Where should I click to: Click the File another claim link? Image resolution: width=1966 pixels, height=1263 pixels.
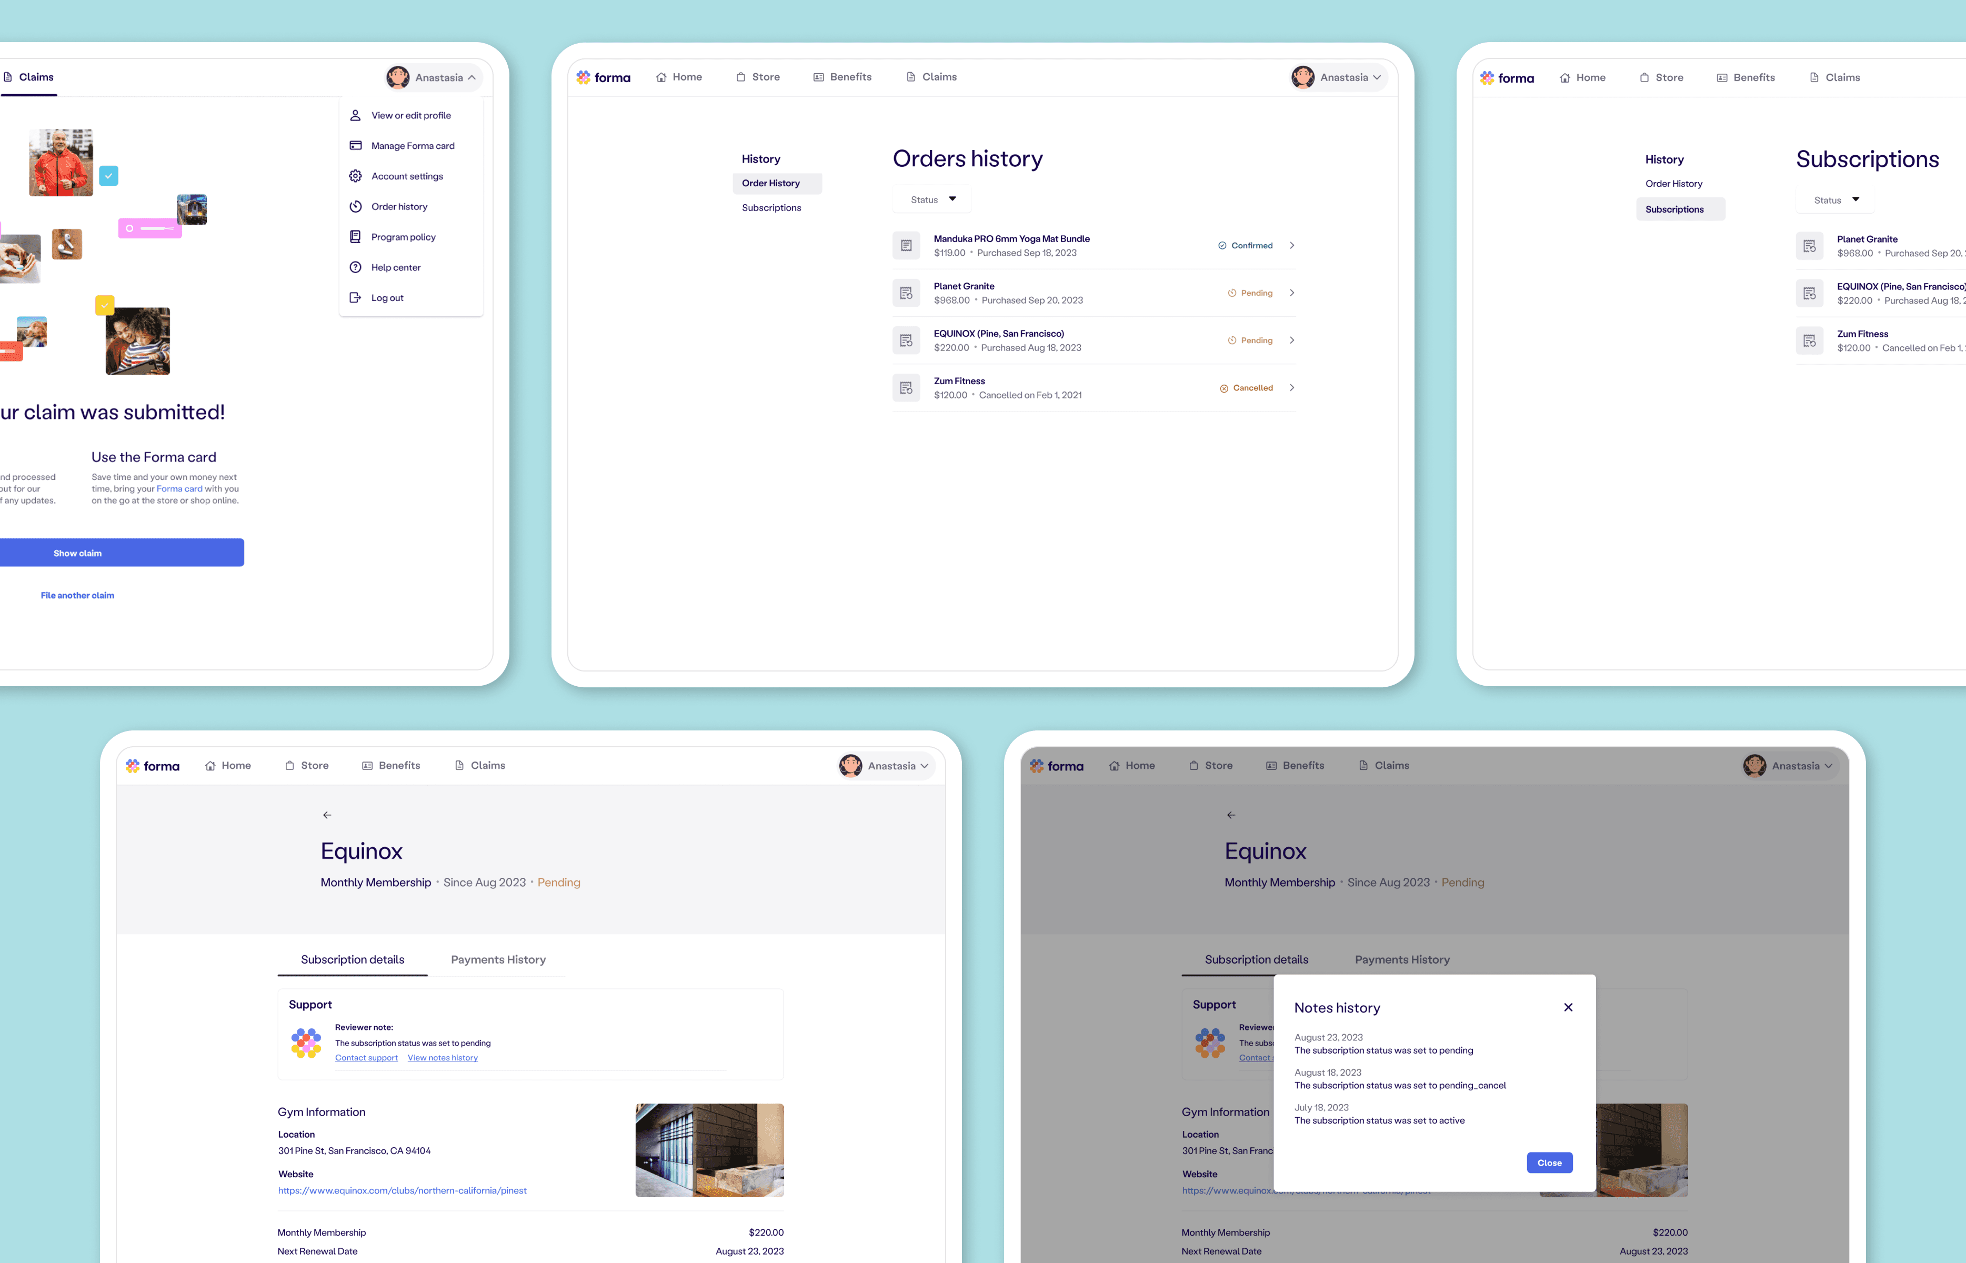click(78, 595)
